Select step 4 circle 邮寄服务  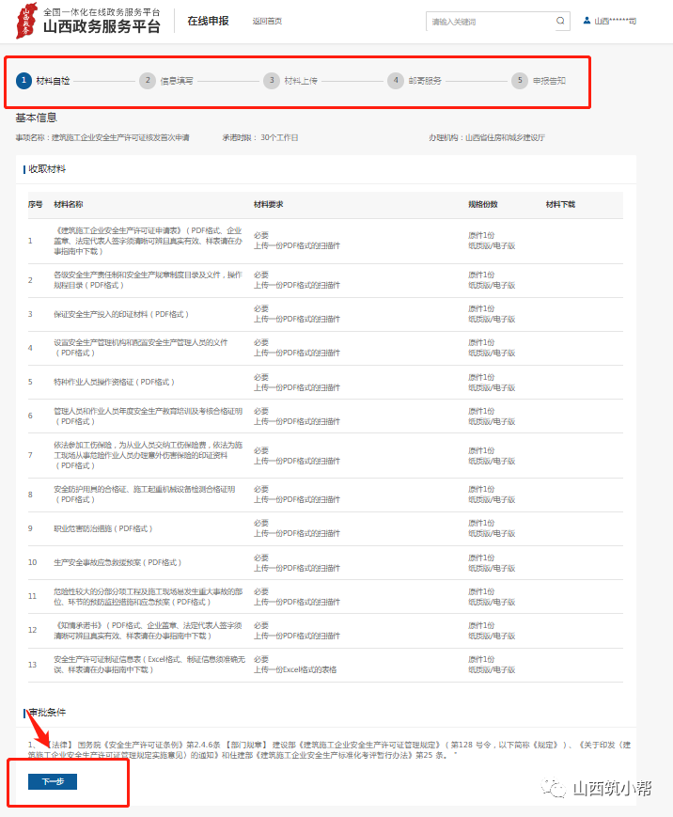[x=396, y=80]
